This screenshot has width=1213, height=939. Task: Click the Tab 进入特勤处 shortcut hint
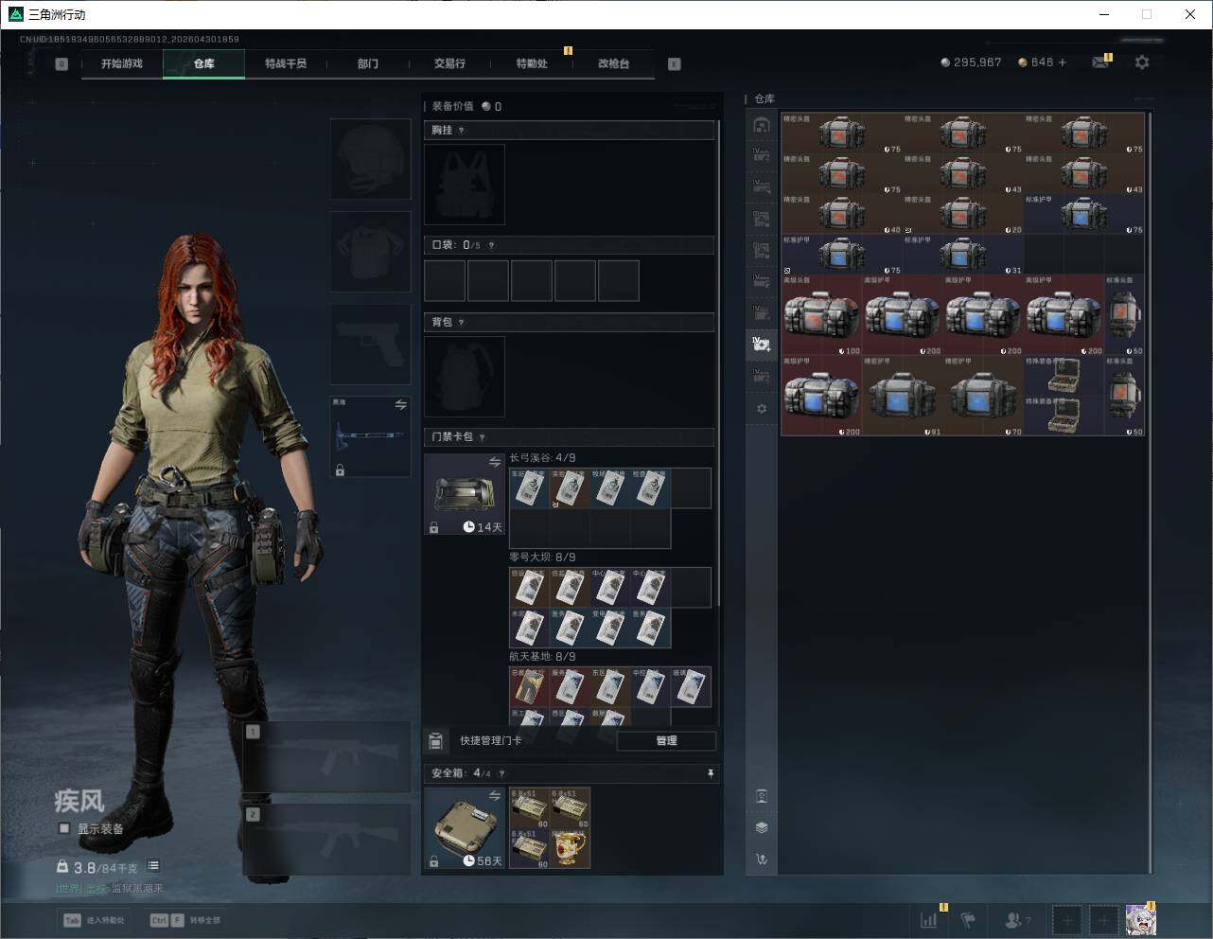tap(94, 920)
